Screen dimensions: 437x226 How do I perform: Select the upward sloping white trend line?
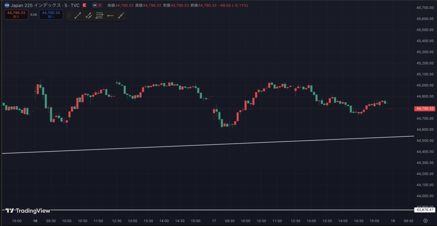coord(213,144)
